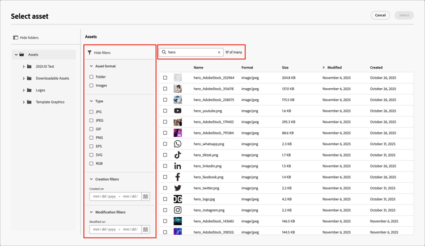Image resolution: width=425 pixels, height=246 pixels.
Task: Click the YouTube thumbnail for hero_youtube.png
Action: [x=178, y=111]
